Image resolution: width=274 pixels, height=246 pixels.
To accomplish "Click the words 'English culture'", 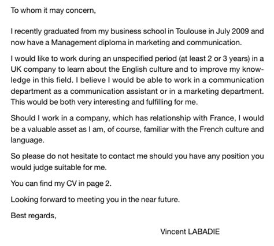I will pos(147,69).
